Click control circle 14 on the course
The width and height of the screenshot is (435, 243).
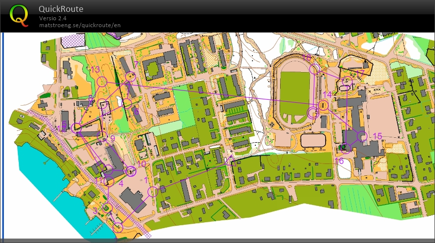[x=323, y=105]
